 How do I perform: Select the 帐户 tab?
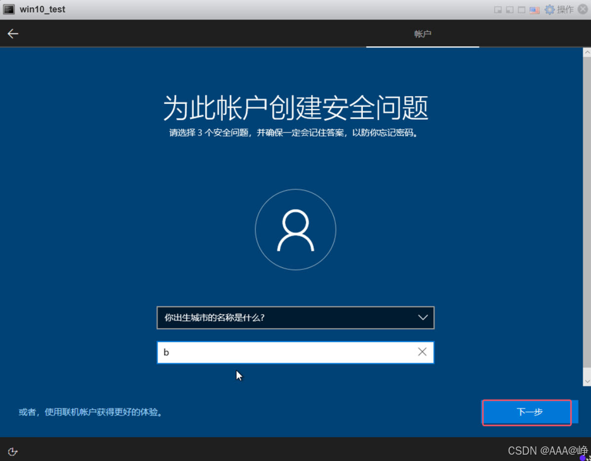tap(423, 34)
